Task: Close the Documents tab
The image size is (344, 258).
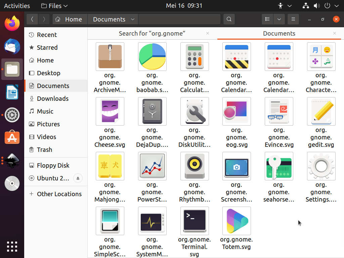Action: pos(335,33)
